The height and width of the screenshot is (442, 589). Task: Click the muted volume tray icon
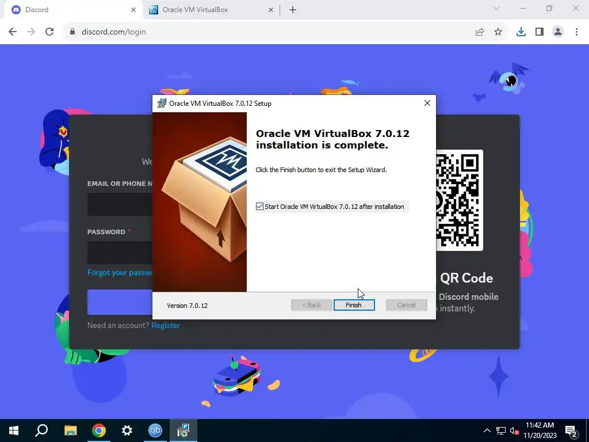point(514,430)
